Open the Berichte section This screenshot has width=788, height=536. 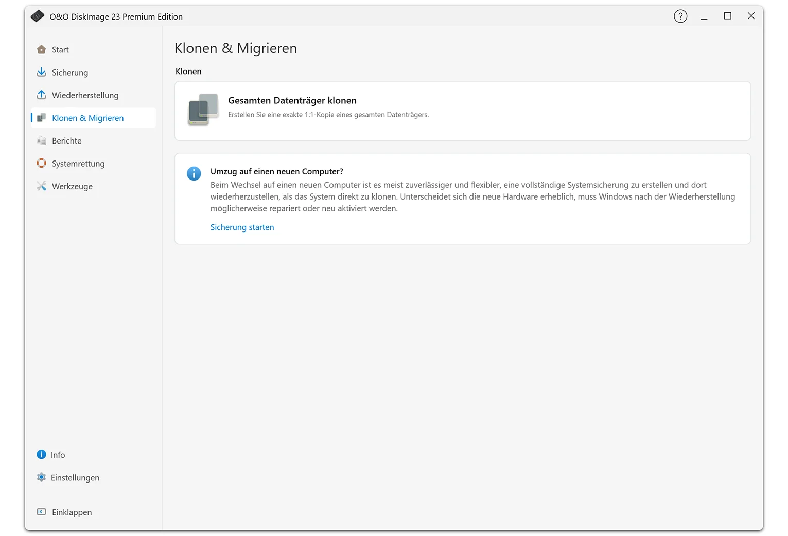[x=67, y=141]
